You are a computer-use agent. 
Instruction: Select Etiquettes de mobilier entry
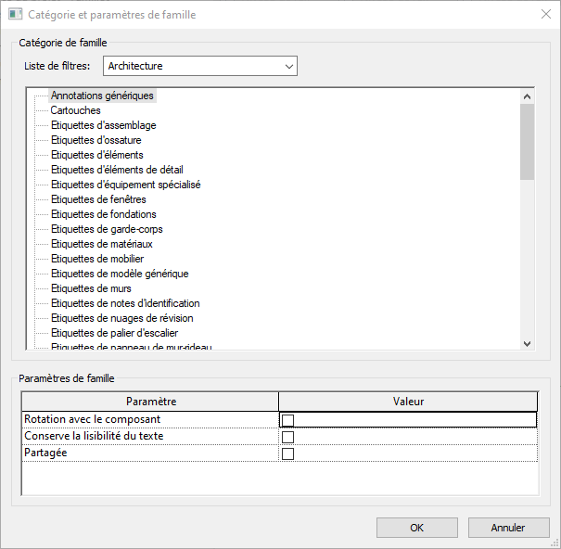click(x=96, y=259)
